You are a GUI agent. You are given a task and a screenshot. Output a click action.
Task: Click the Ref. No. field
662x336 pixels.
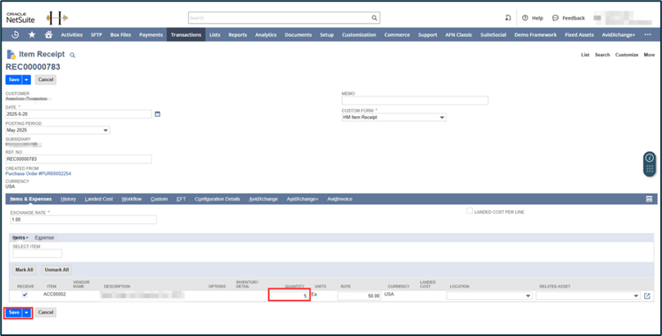(x=79, y=159)
